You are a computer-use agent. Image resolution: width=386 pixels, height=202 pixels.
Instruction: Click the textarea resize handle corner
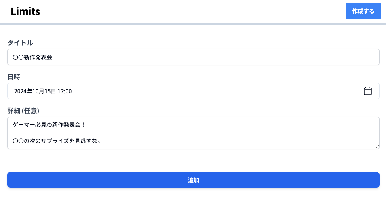point(377,147)
